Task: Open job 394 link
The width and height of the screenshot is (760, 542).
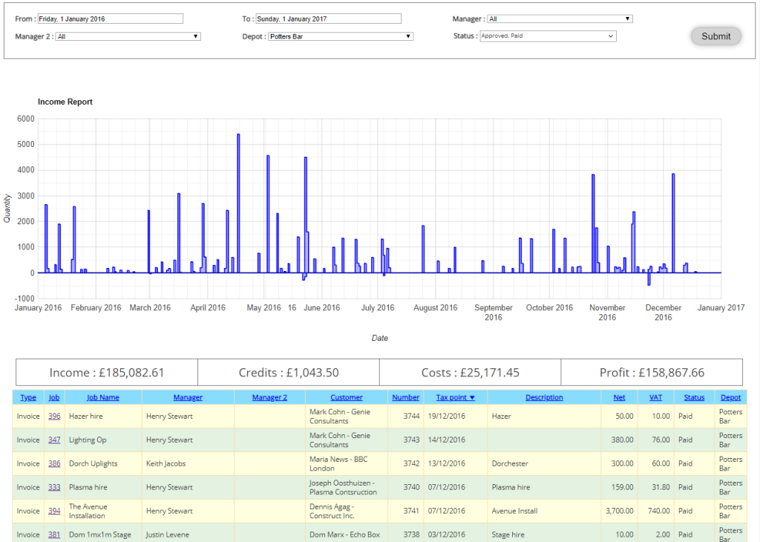Action: coord(54,511)
